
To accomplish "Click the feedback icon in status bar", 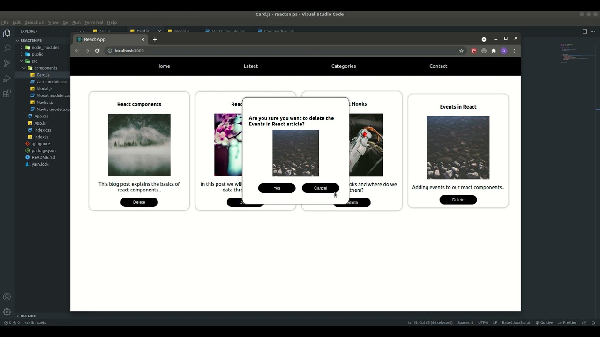I will [x=584, y=322].
